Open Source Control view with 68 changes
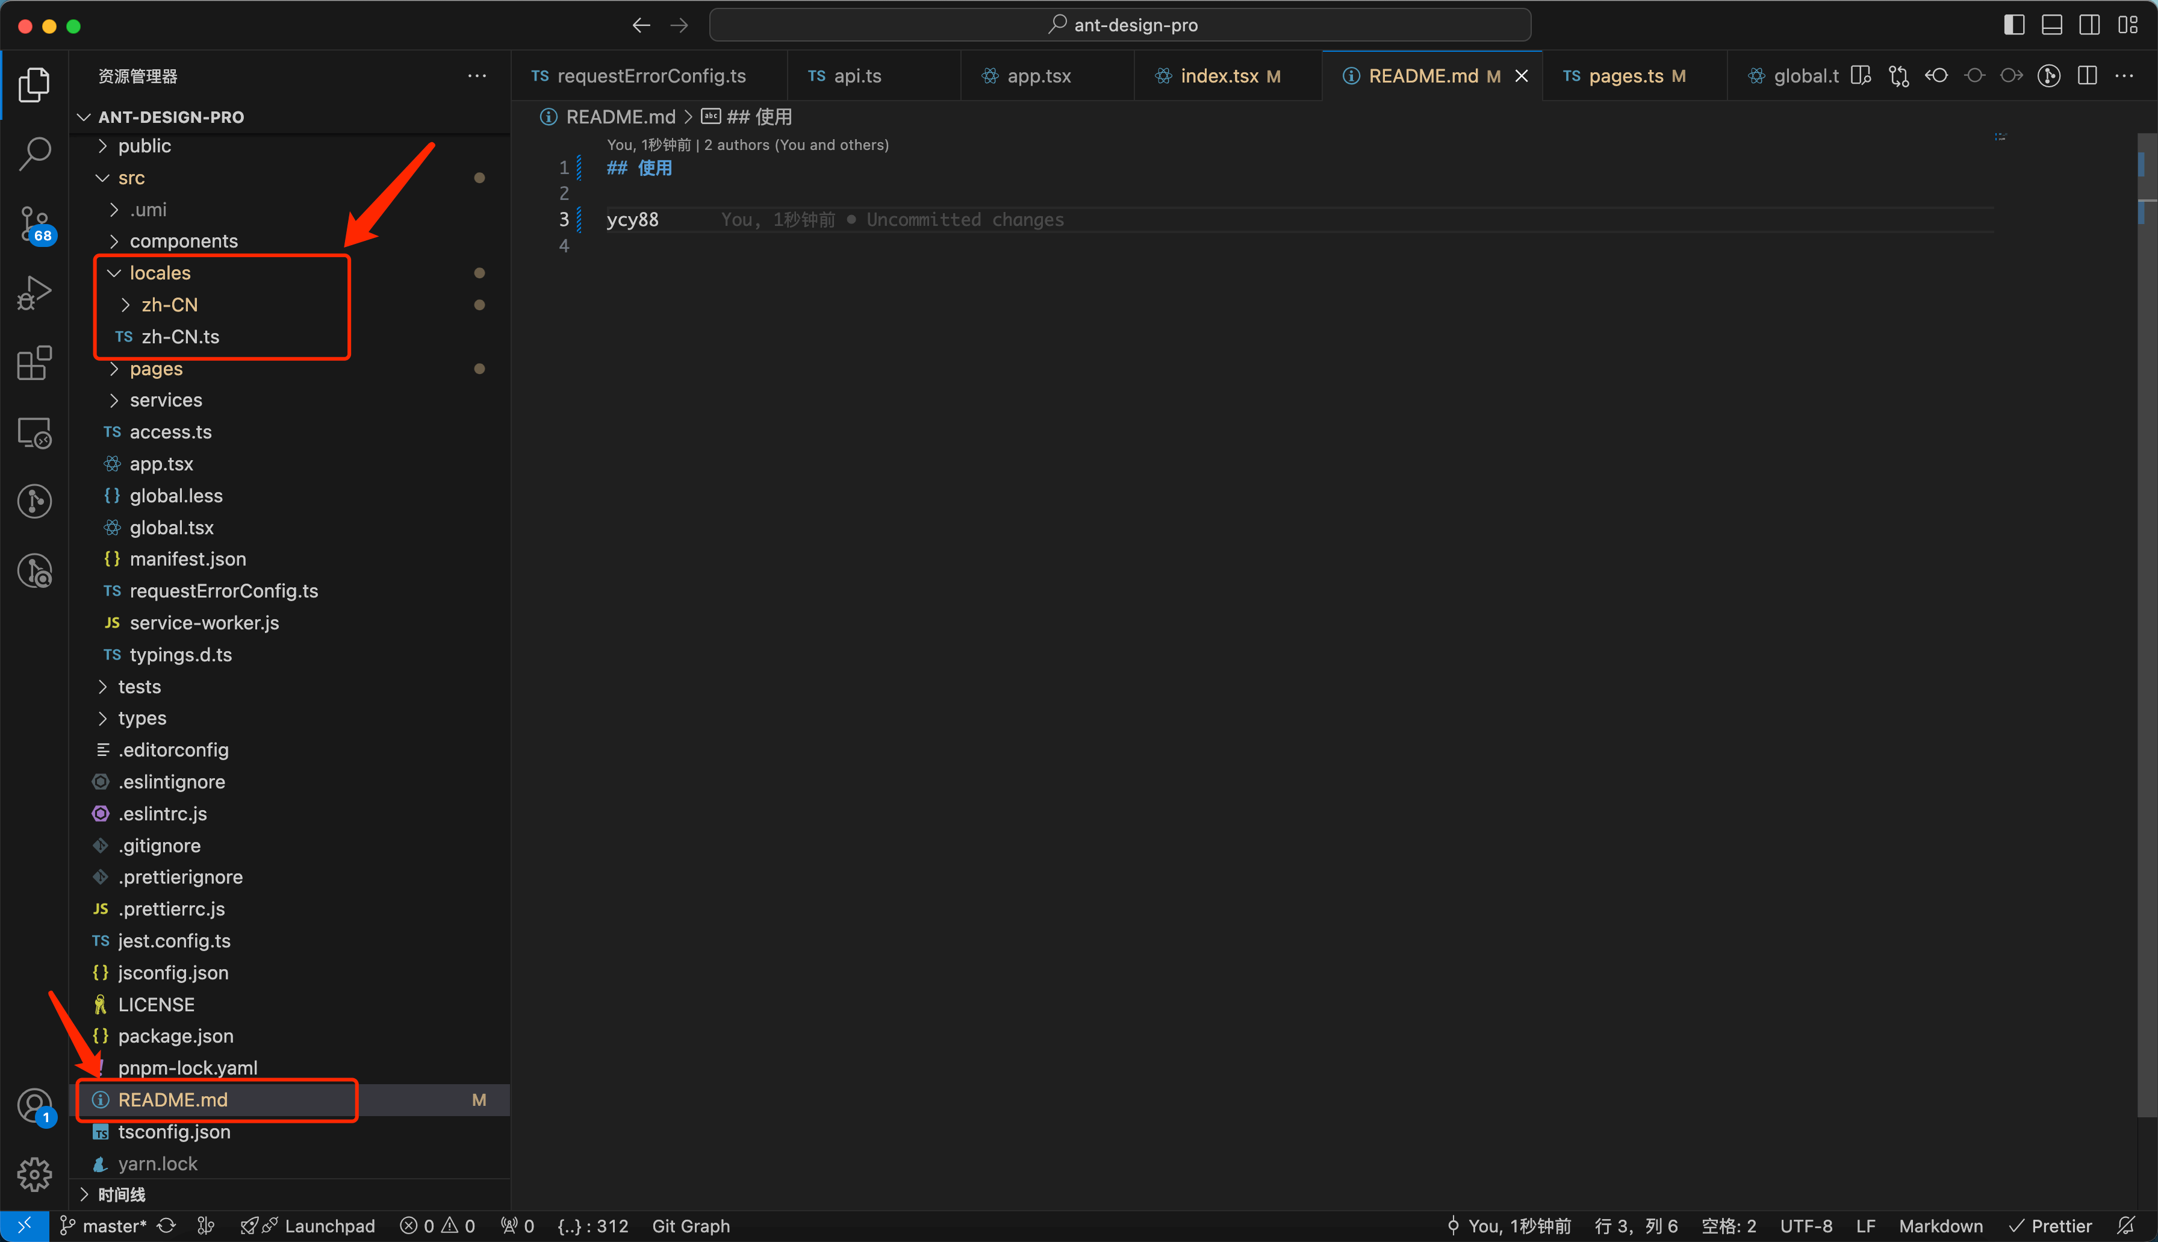This screenshot has width=2158, height=1242. tap(34, 224)
